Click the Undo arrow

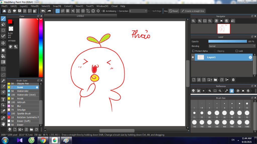43,11
